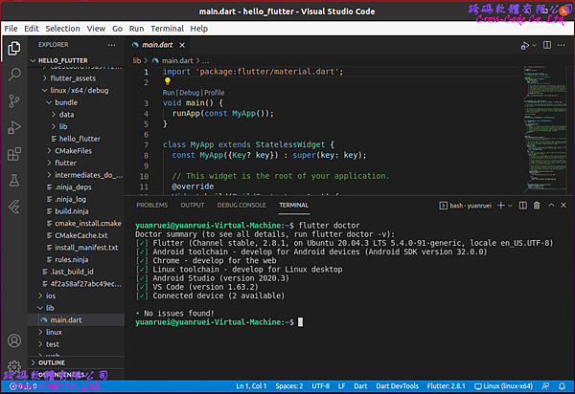Open the Terminal menu in menu bar

[x=167, y=29]
